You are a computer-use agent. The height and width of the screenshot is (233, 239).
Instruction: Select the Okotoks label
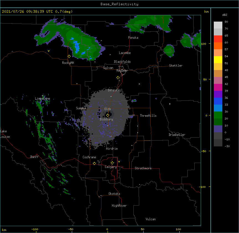click(x=114, y=194)
